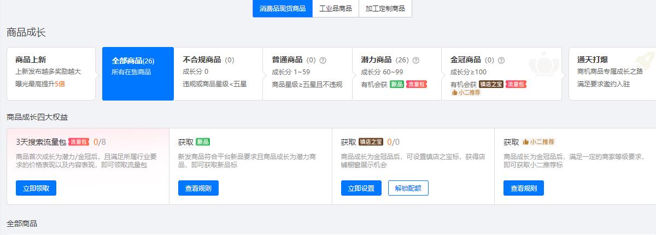656x235 pixels.
Task: Click 小二推荐 badge in the benefits section
Action: (x=538, y=142)
